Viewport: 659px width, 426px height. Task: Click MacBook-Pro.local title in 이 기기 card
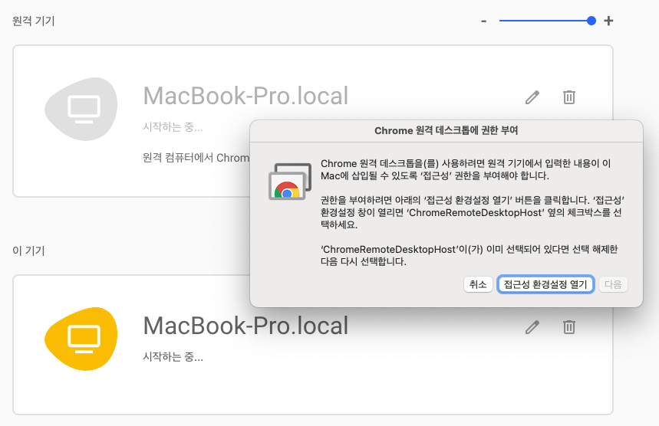[245, 326]
